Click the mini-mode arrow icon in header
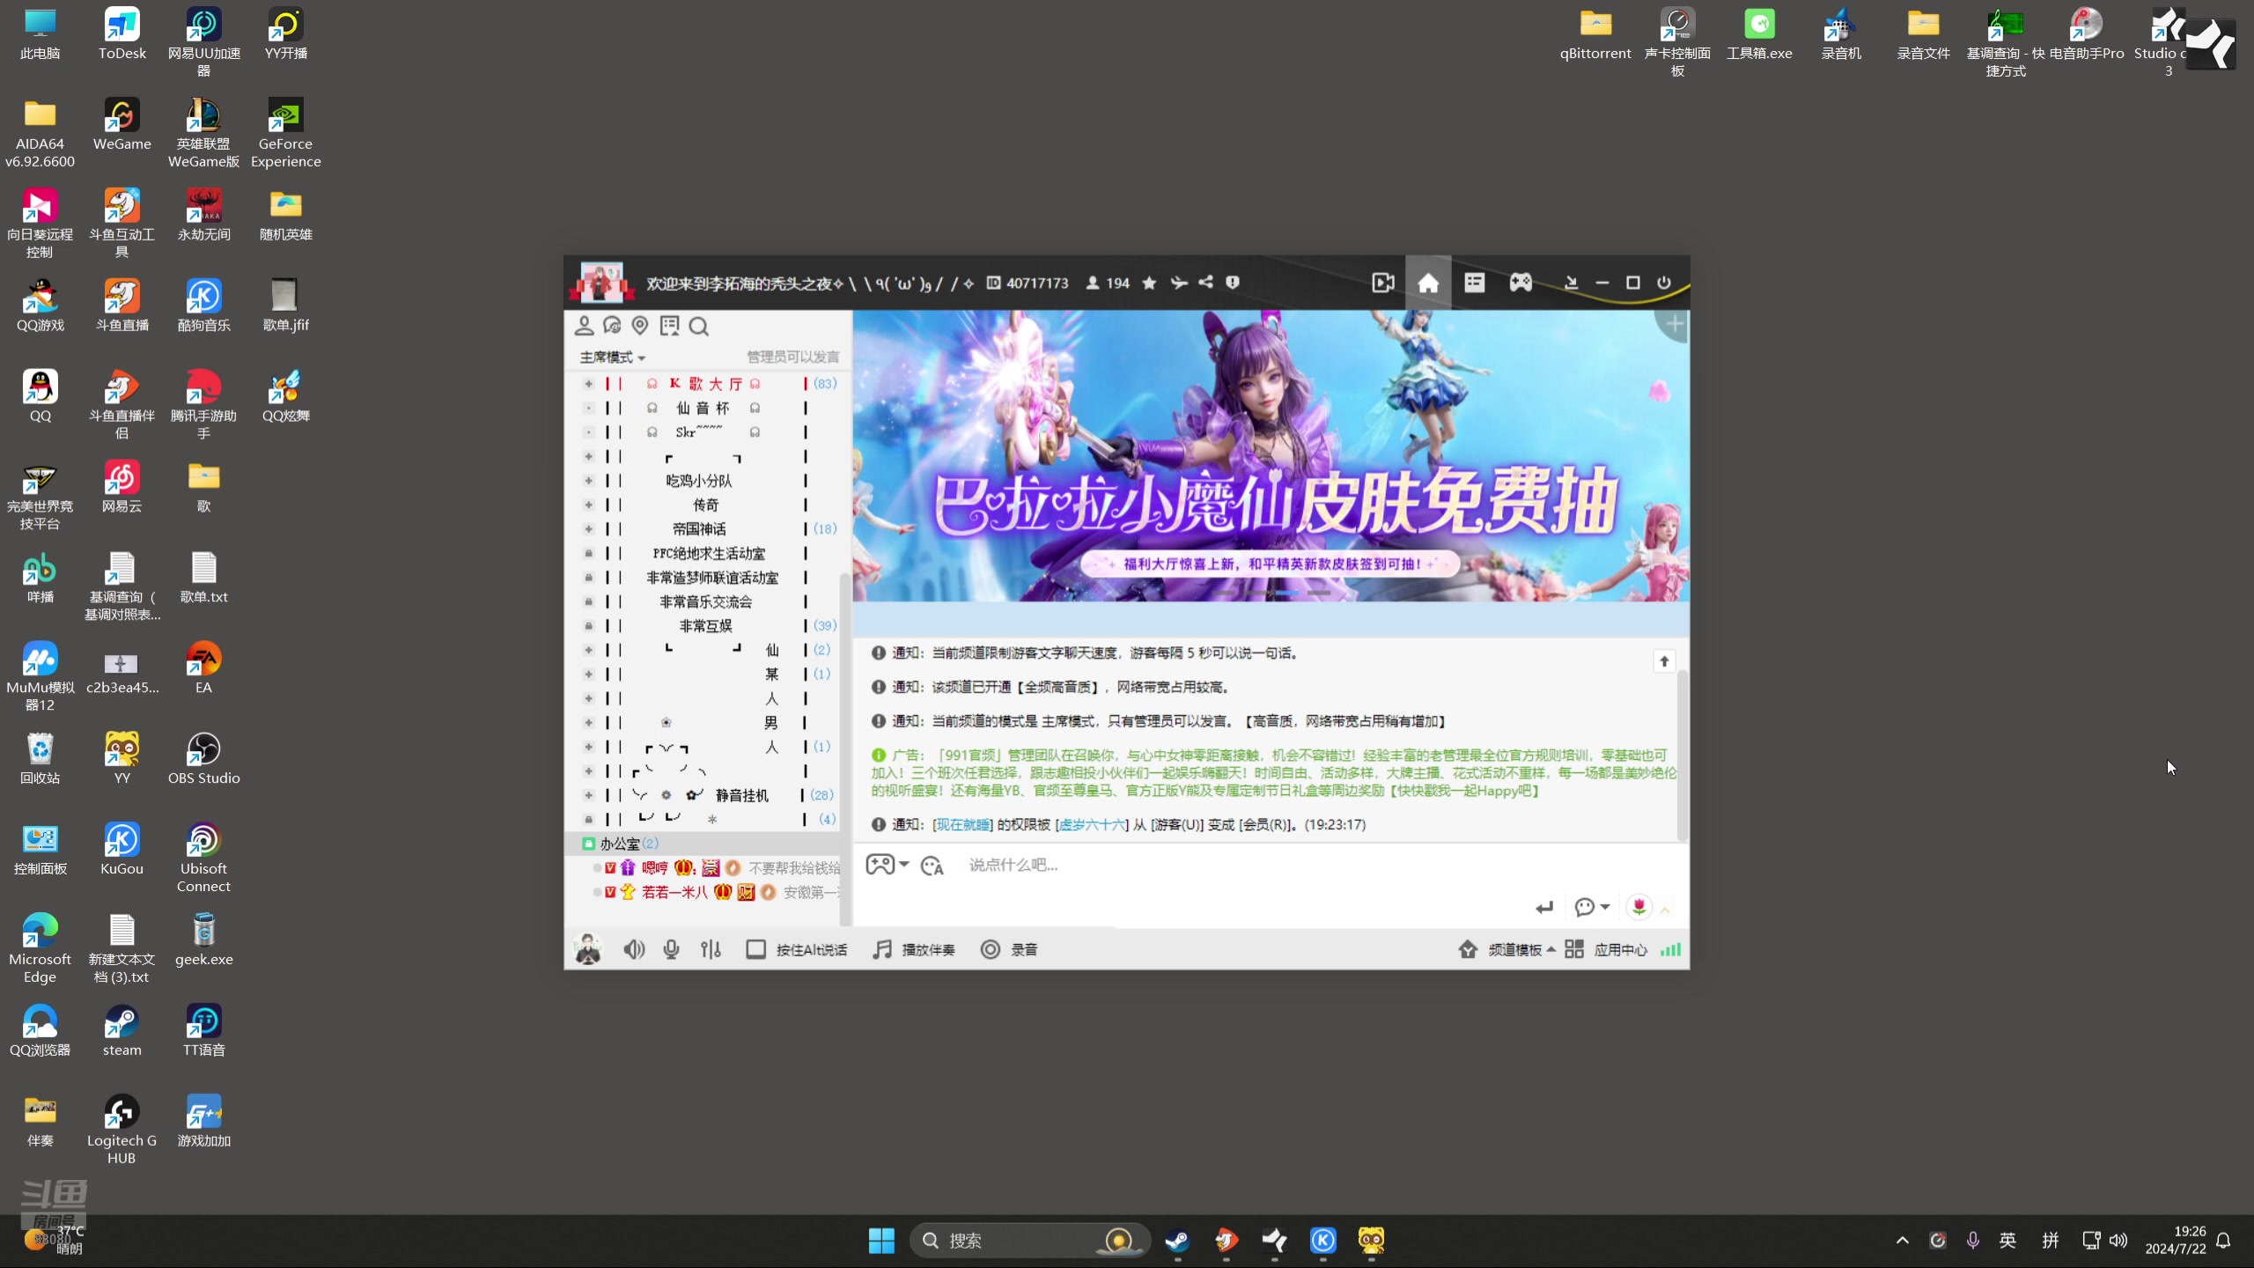 click(1571, 283)
